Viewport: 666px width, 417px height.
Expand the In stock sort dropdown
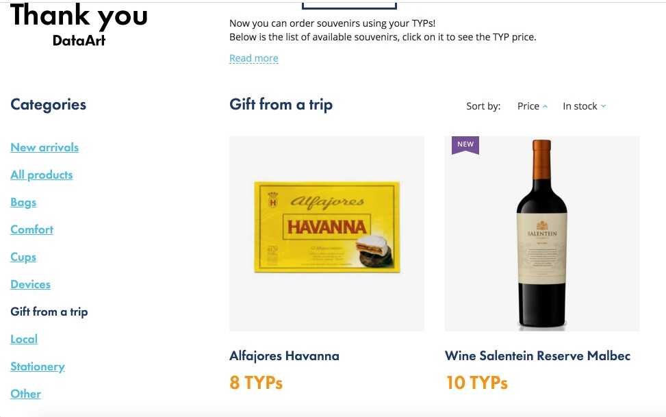584,106
